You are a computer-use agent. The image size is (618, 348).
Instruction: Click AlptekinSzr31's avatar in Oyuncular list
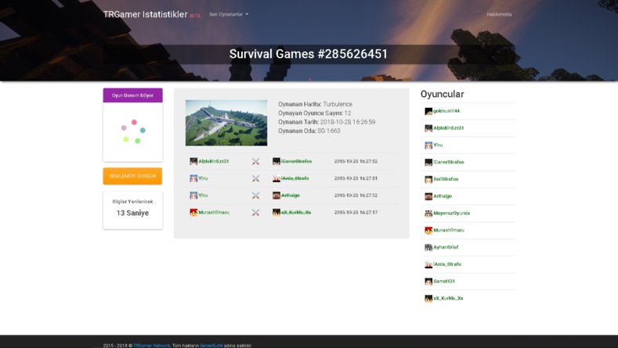[428, 128]
